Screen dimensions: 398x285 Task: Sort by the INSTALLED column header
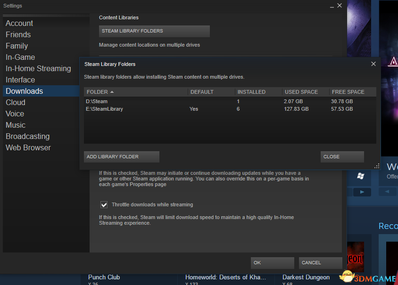point(258,92)
